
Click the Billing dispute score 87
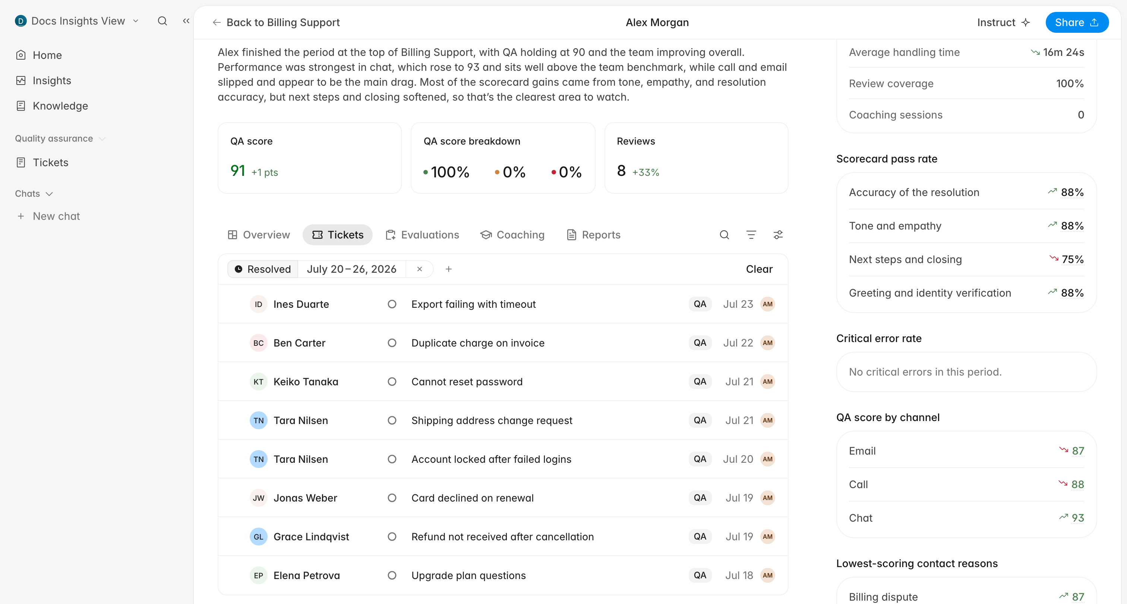[x=1077, y=597]
